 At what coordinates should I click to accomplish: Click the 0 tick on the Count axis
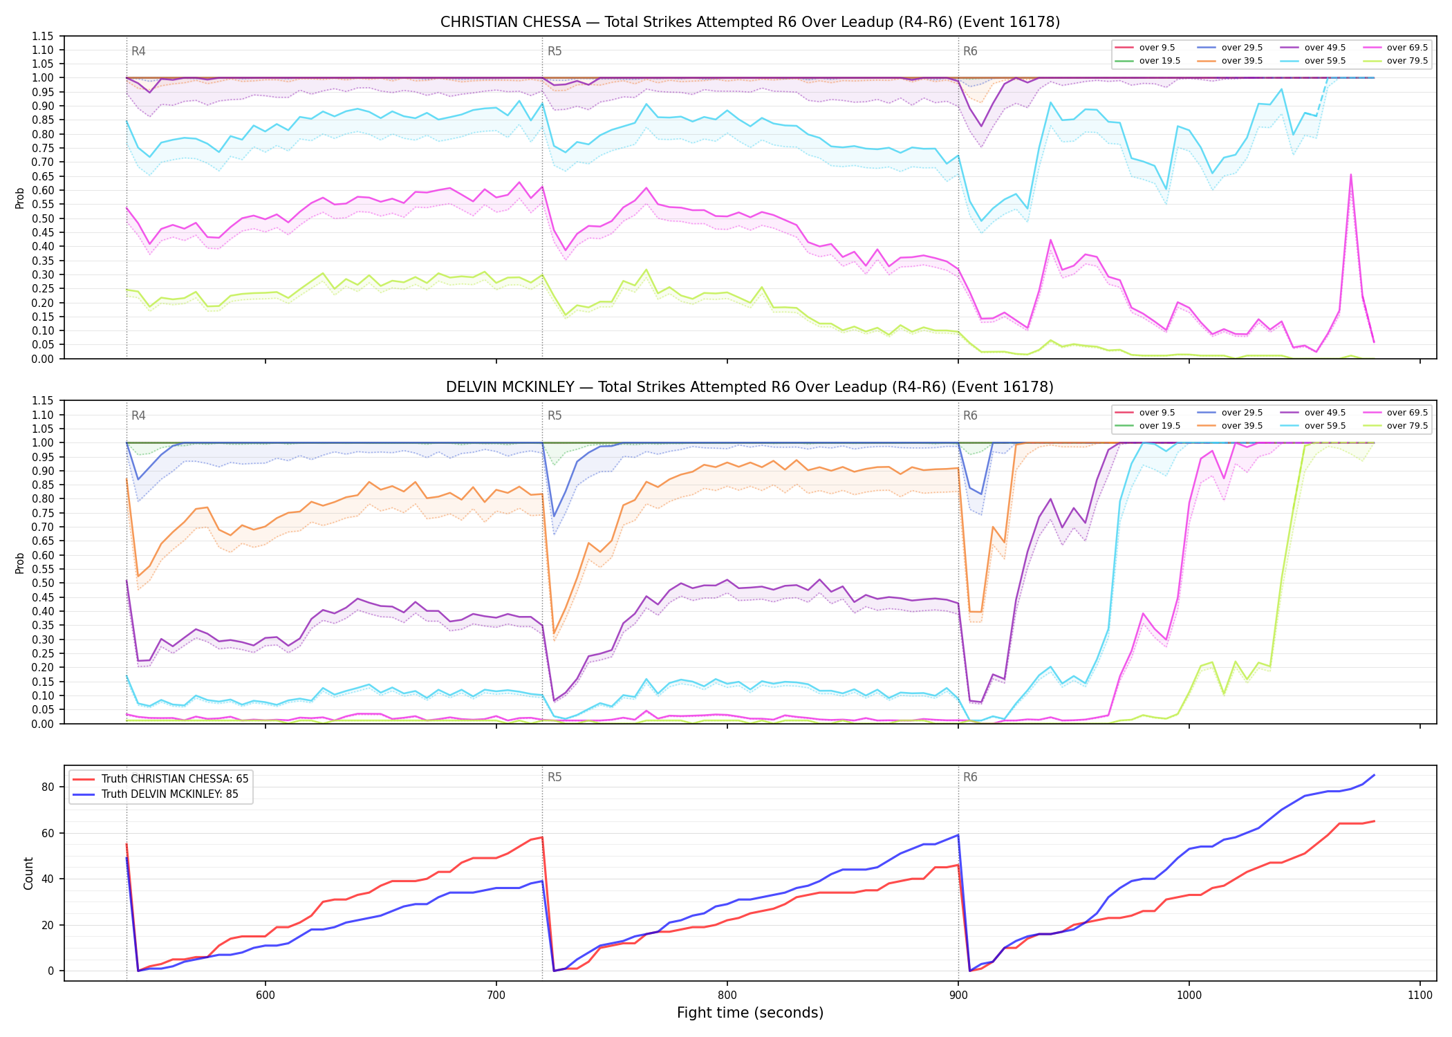click(52, 971)
